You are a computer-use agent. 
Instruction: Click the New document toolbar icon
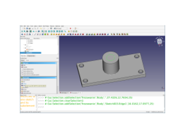pyautogui.click(x=23, y=29)
